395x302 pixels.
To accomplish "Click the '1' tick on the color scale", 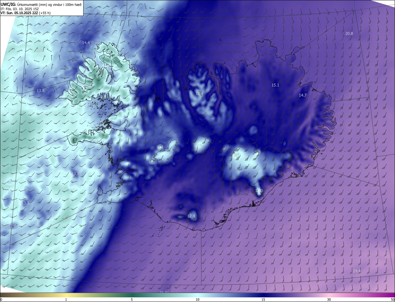I will click(x=66, y=300).
